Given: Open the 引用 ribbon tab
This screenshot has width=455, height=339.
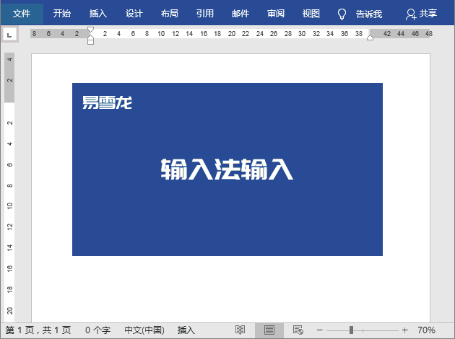Looking at the screenshot, I should tap(205, 13).
